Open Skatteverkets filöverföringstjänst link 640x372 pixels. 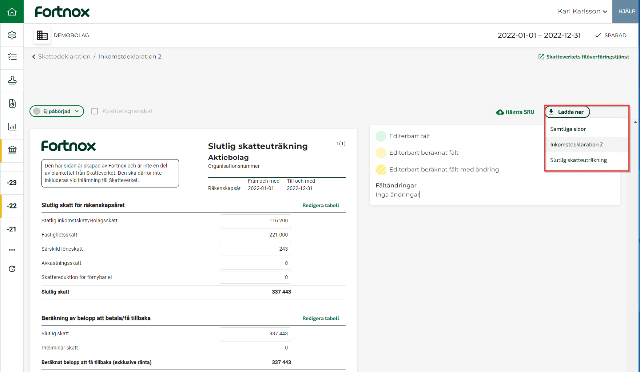[584, 57]
